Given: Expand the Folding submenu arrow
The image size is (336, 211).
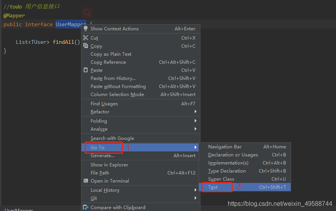Looking at the screenshot, I should 195,121.
